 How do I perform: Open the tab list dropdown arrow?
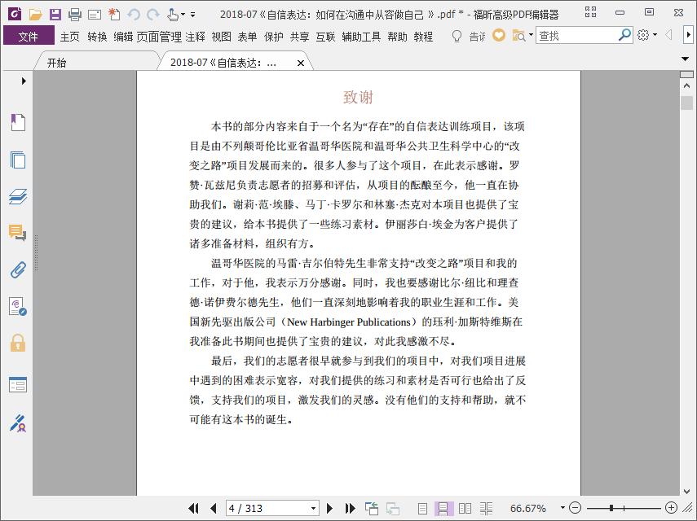point(685,59)
